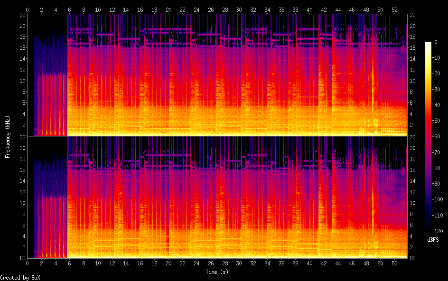Click the 42-second tick on the top time axis
The height and width of the screenshot is (281, 448).
click(324, 9)
